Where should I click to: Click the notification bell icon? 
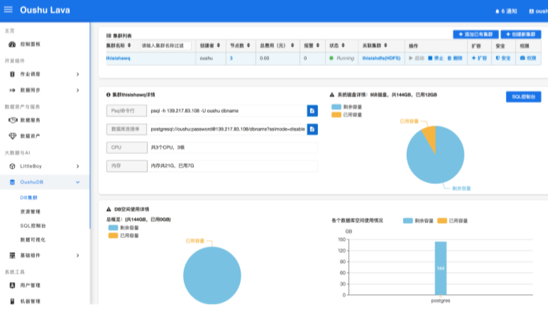click(x=497, y=11)
